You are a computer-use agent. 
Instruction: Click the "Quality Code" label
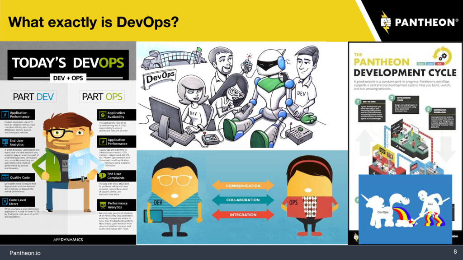click(x=20, y=177)
